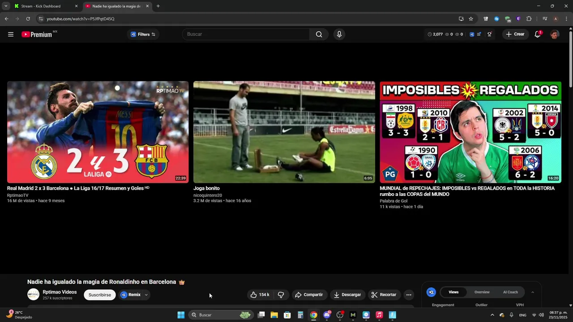Switch to the Stream - Kick Dashboard tab
The image size is (573, 322).
click(44, 6)
